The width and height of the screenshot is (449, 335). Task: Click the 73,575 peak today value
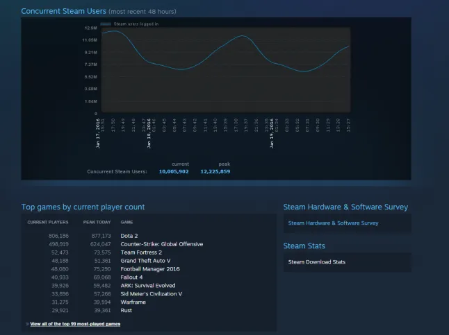click(102, 252)
